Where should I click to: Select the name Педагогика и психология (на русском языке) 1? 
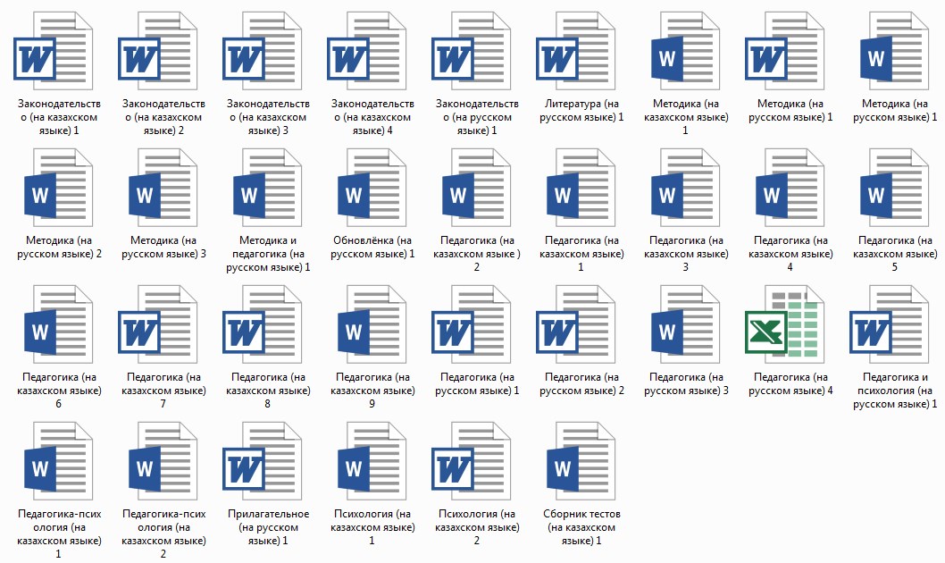895,391
